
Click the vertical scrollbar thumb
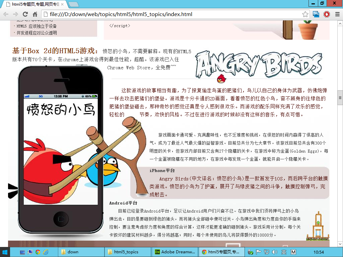pos(340,98)
